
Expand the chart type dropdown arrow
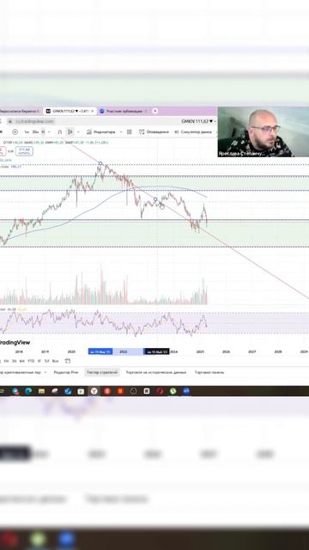click(78, 131)
